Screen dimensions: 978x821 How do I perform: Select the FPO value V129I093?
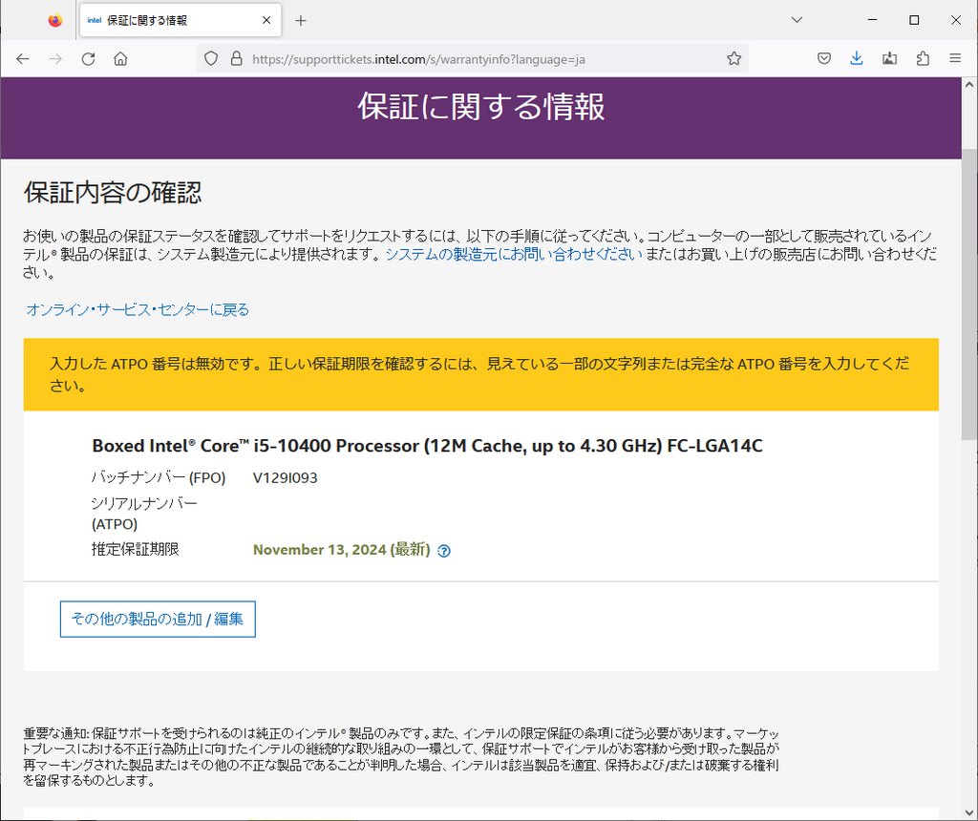coord(285,478)
